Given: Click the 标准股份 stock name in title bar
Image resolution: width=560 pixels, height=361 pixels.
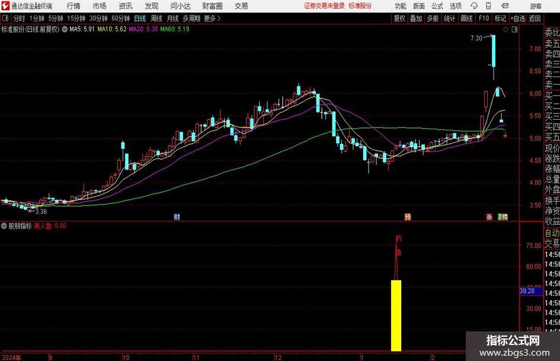Looking at the screenshot, I should 360,6.
